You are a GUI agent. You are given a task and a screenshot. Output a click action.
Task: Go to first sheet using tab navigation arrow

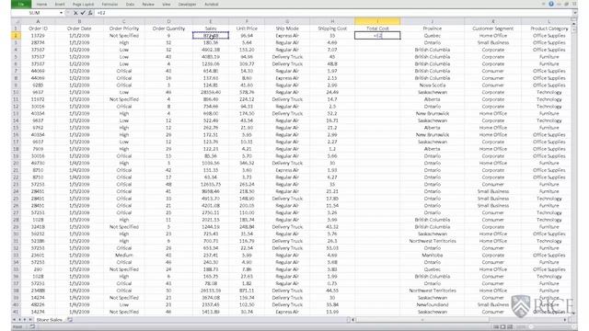15,320
